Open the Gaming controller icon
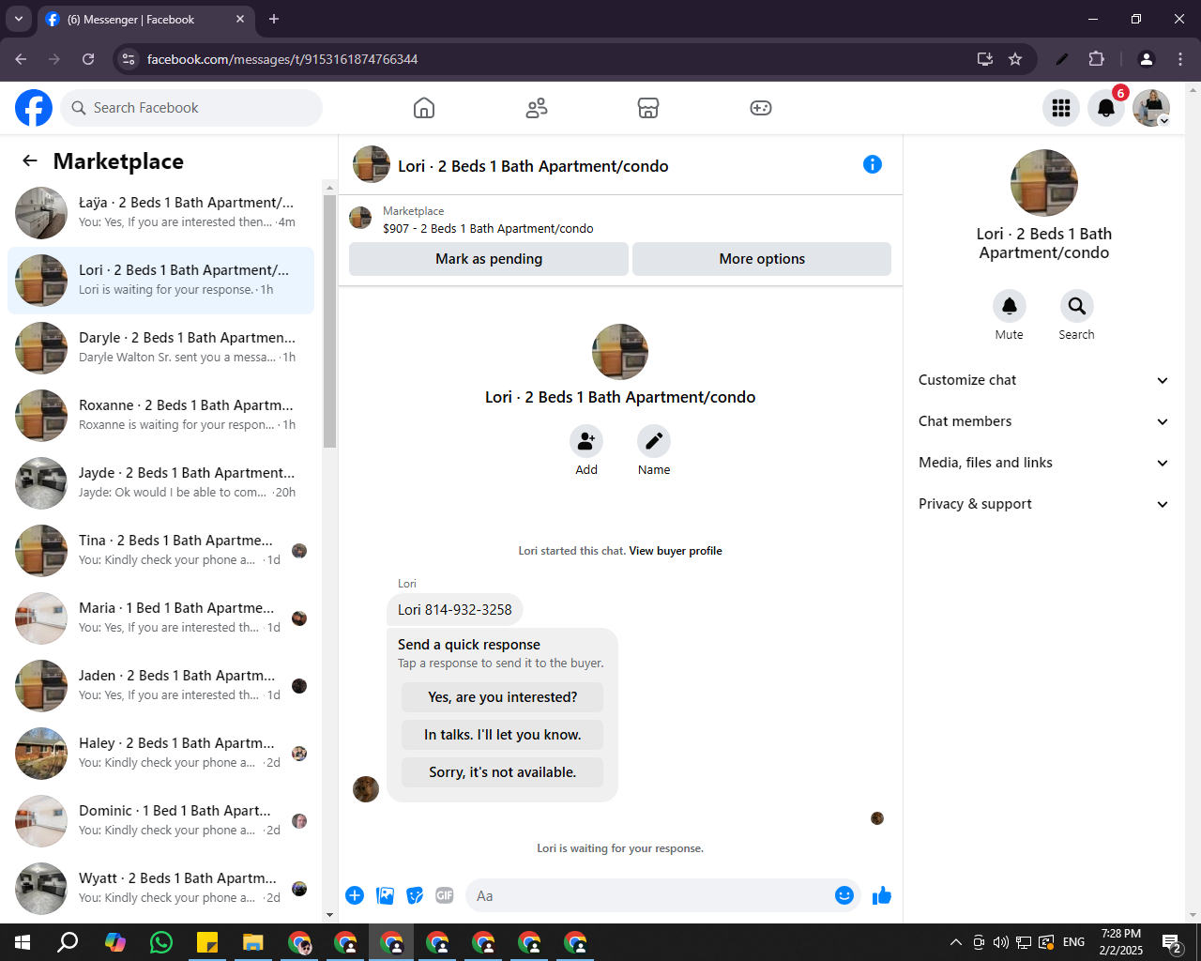Image resolution: width=1201 pixels, height=961 pixels. [x=761, y=108]
